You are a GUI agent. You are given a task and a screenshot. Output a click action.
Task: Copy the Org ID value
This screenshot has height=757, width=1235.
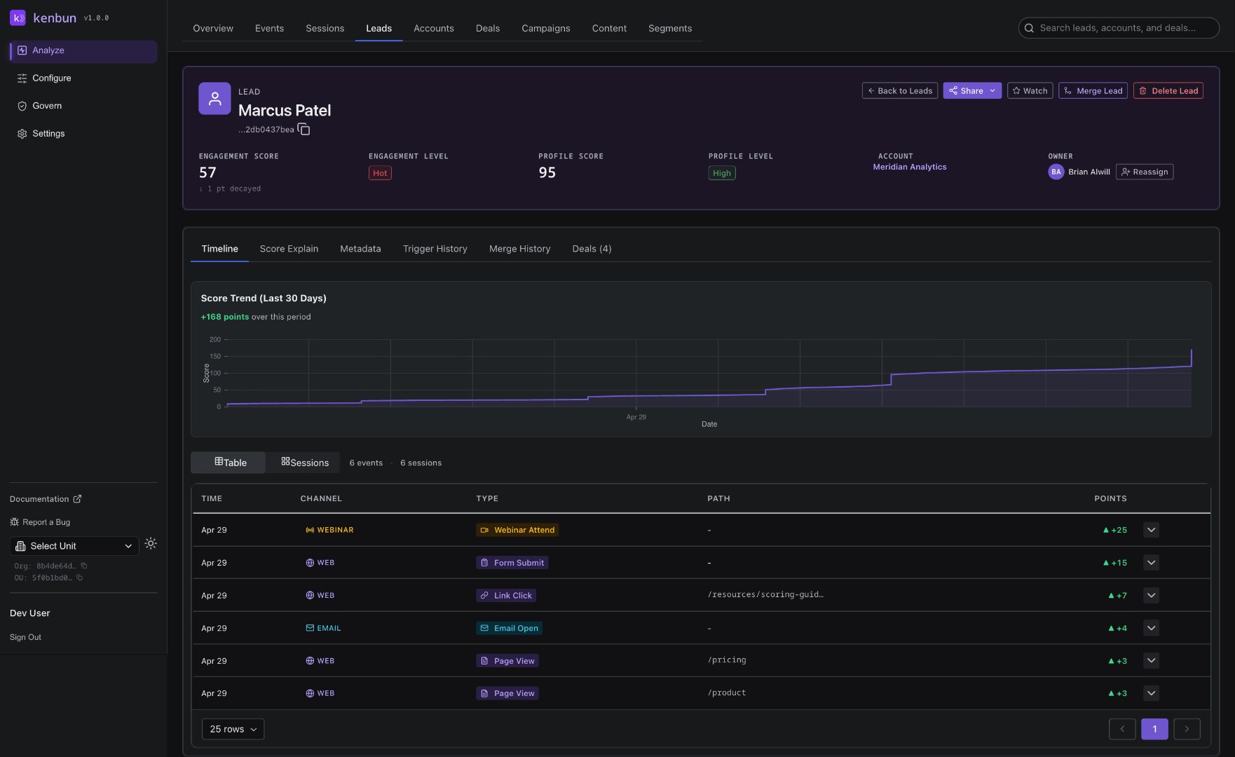click(84, 566)
